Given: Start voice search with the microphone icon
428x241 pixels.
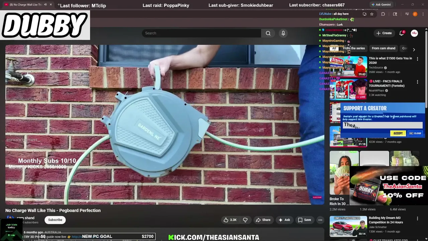Looking at the screenshot, I should pyautogui.click(x=283, y=33).
